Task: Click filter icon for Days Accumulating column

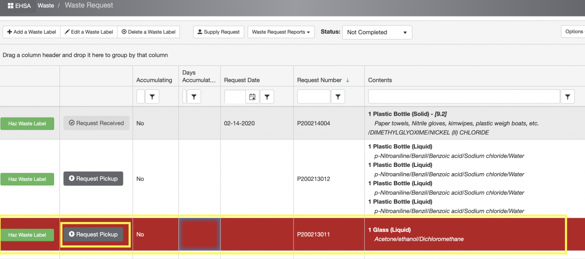Action: click(x=194, y=97)
